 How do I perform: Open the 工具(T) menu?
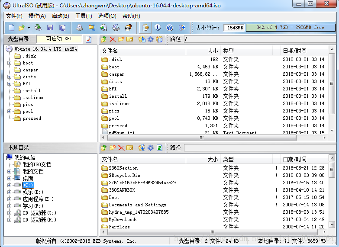point(84,16)
